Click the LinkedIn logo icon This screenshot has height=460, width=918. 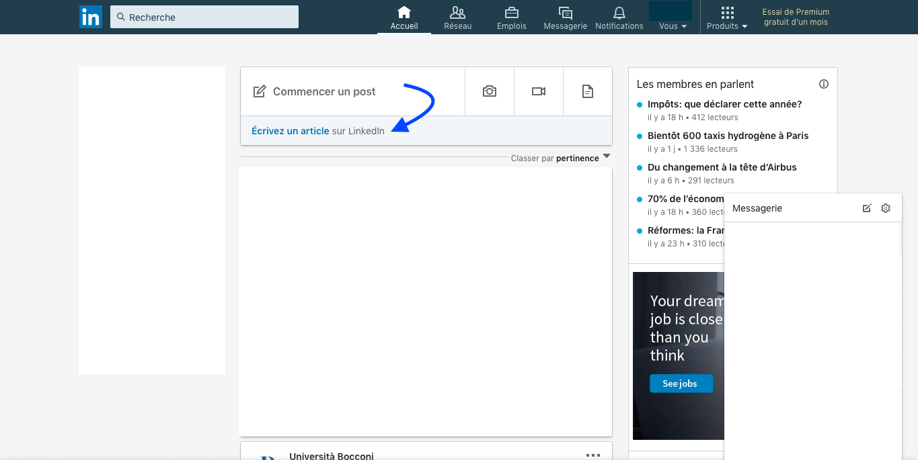tap(90, 17)
